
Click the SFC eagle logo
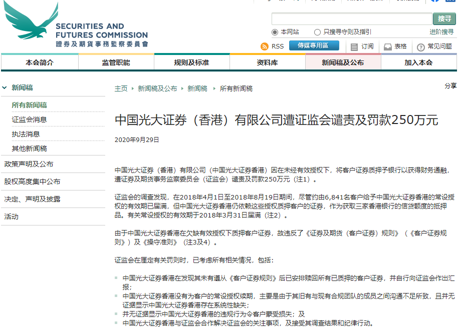31,20
